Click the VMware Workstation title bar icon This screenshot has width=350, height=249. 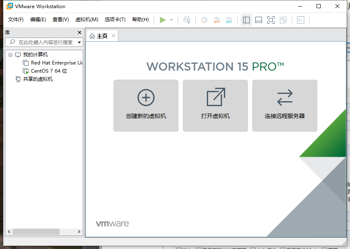tap(10, 6)
